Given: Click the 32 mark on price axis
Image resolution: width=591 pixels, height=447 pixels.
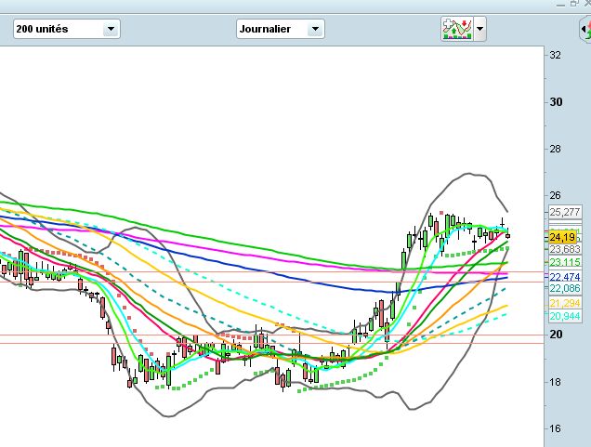Looking at the screenshot, I should (555, 55).
